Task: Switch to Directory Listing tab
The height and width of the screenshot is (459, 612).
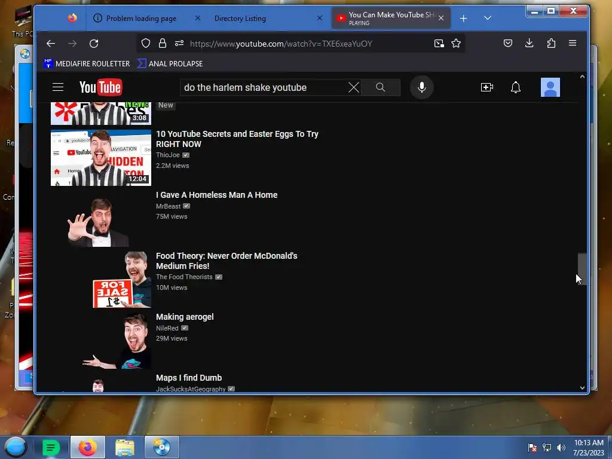Action: pos(240,19)
